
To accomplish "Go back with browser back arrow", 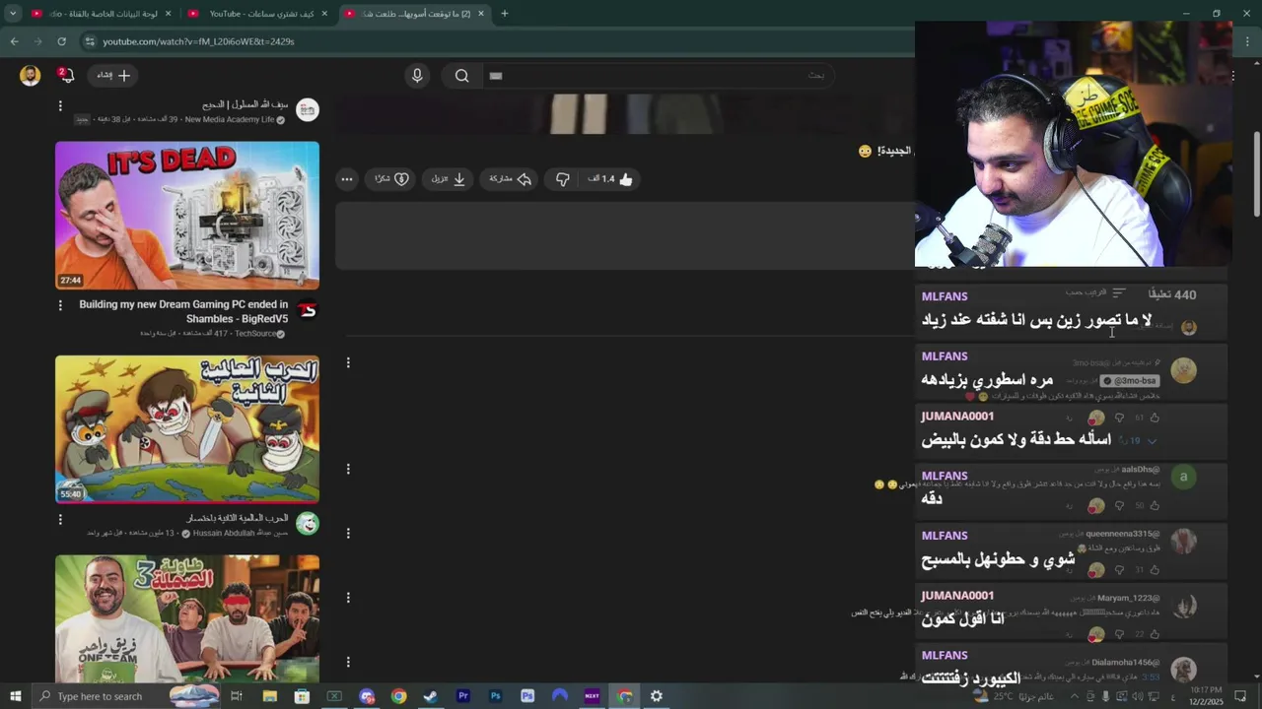I will [x=14, y=41].
